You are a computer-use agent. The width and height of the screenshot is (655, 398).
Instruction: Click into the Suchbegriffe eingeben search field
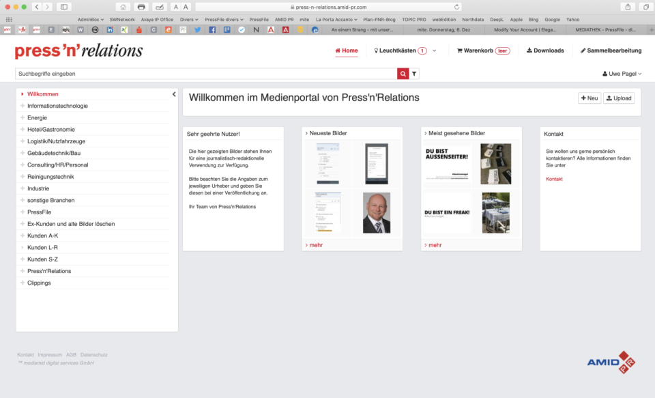(x=205, y=73)
